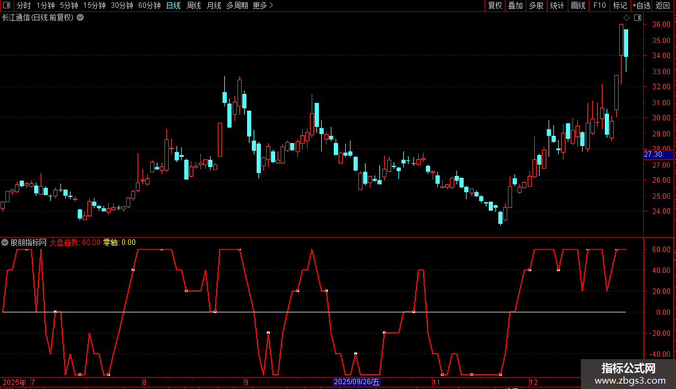Click the 大盘趋势: 60.00 indicator label
This screenshot has width=676, height=389.
pos(75,242)
